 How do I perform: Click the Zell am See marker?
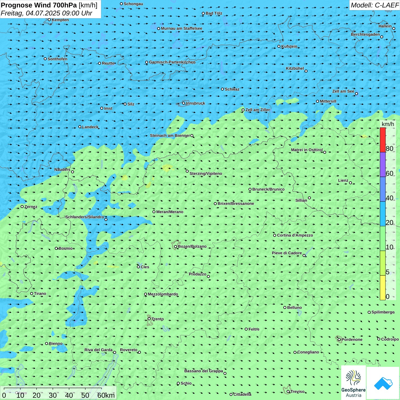point(356,93)
